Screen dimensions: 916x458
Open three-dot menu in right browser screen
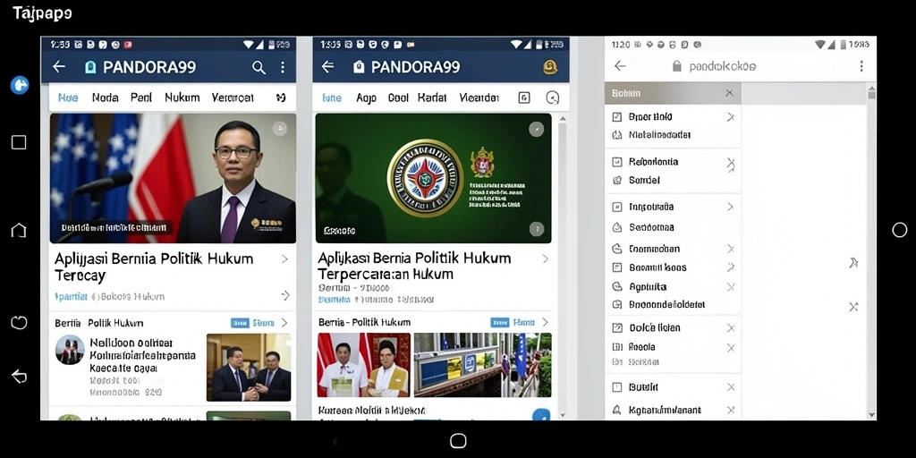[x=861, y=66]
